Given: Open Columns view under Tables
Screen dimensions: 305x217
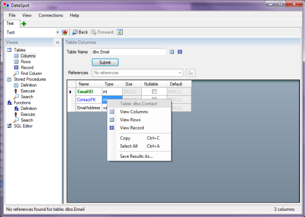Looking at the screenshot, I should click(28, 56).
